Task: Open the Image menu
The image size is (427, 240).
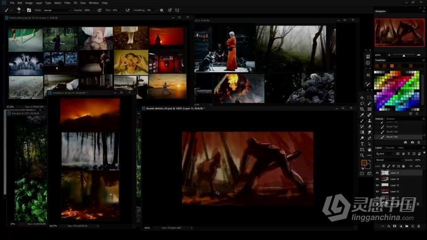Action: pyautogui.click(x=29, y=3)
